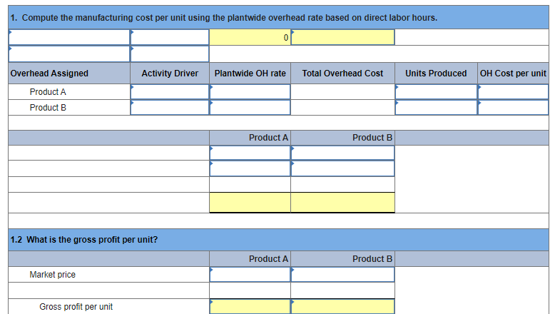Click the blank label cell in the second cost-table row

pos(109,168)
